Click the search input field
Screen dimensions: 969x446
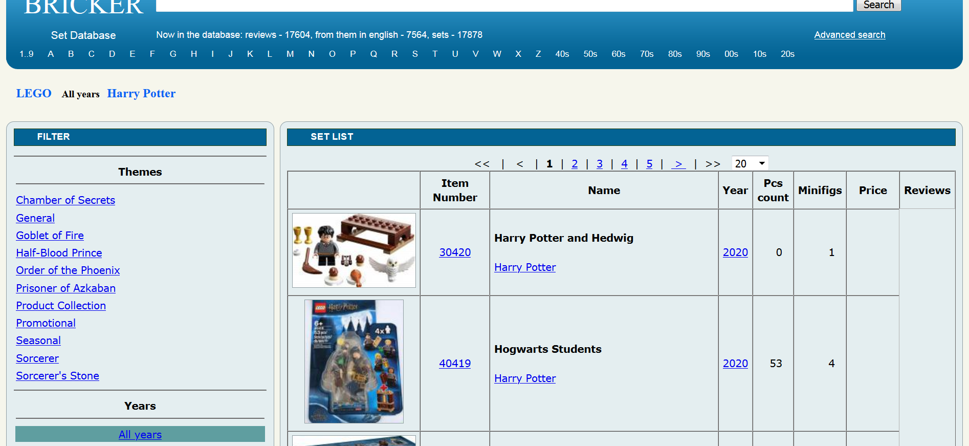point(504,5)
